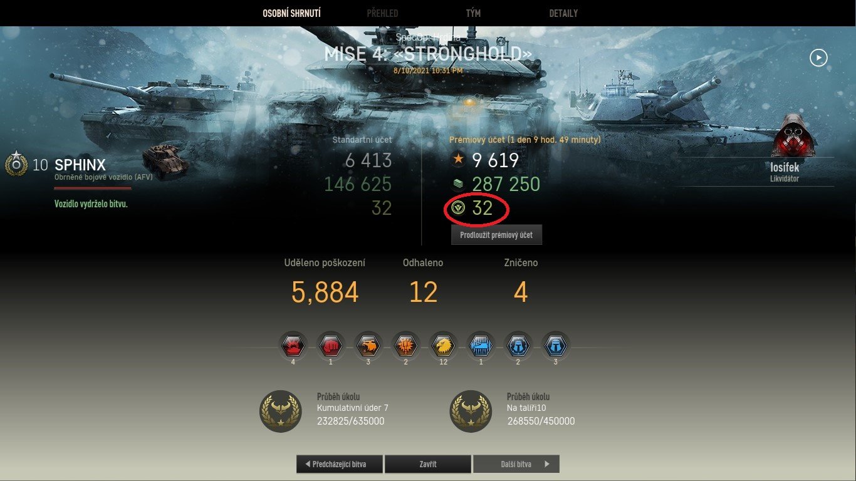Click the red fist medal badge

click(330, 345)
